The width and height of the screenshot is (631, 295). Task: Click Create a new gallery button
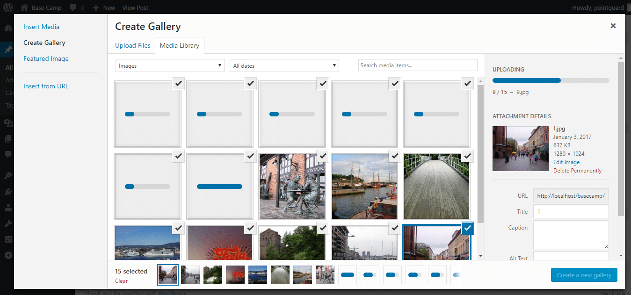click(x=584, y=275)
